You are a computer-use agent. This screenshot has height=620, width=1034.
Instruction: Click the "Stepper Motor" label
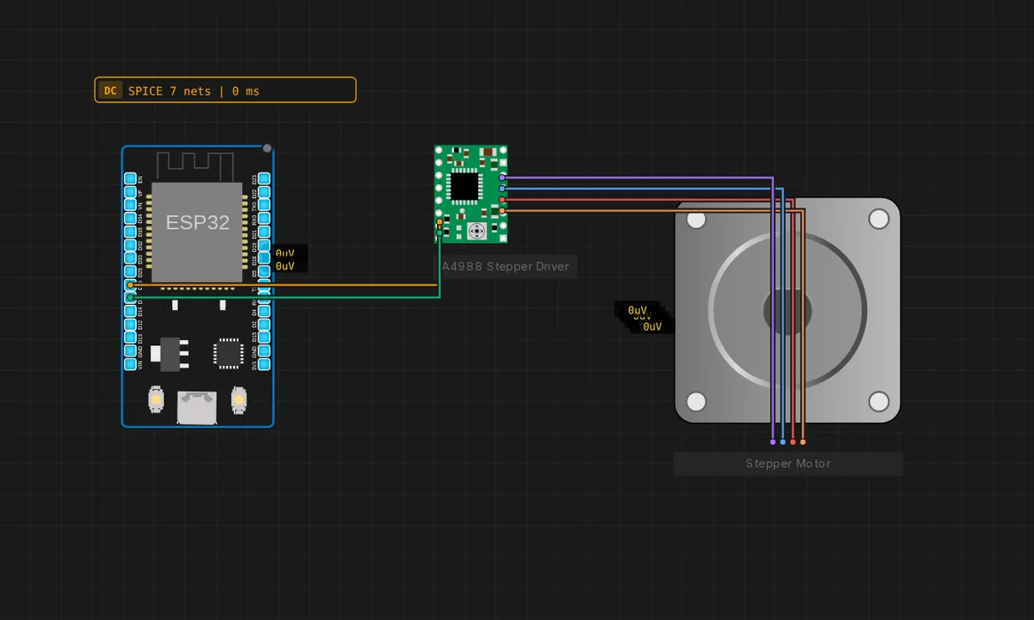(788, 463)
